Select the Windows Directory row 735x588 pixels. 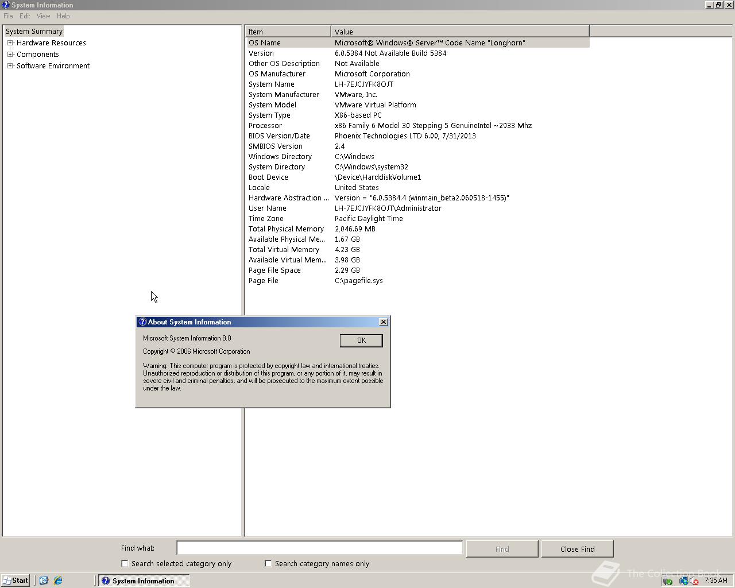pyautogui.click(x=418, y=157)
